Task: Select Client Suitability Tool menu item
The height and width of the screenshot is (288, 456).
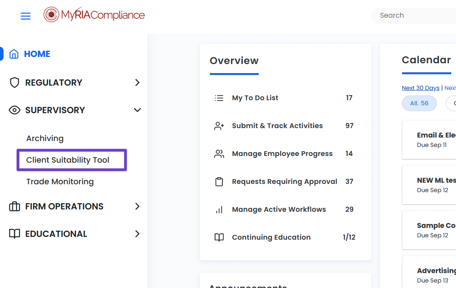Action: [x=68, y=160]
